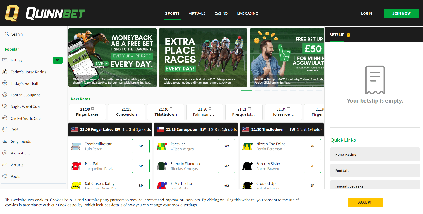Image resolution: width=423 pixels, height=214 pixels.
Task: Accept the cookies notice
Action: [365, 202]
